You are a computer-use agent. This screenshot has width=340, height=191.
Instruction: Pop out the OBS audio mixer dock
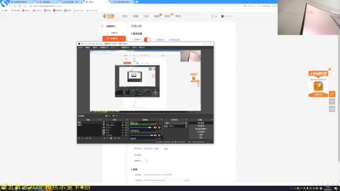[161, 120]
